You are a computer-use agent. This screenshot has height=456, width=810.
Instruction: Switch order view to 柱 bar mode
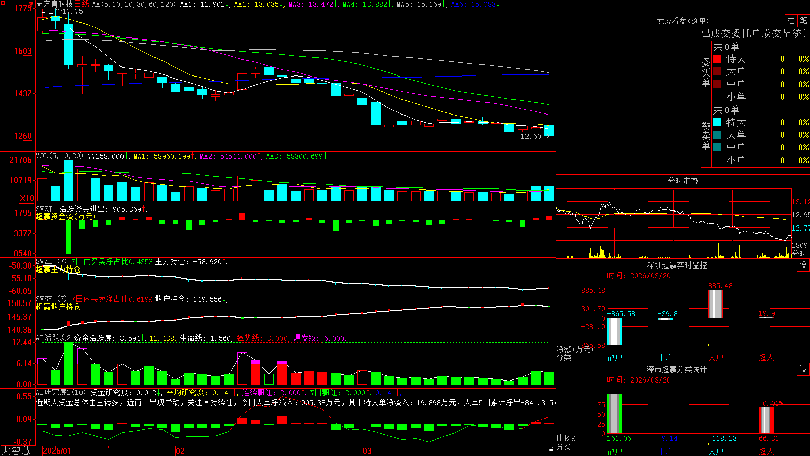pos(791,21)
